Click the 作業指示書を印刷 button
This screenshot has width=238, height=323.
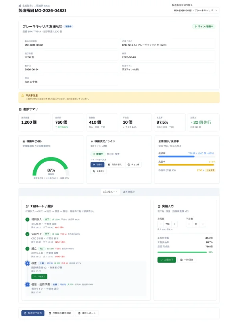tap(60, 313)
